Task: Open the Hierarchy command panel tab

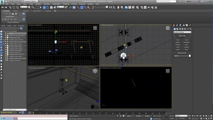Action: tap(180, 25)
